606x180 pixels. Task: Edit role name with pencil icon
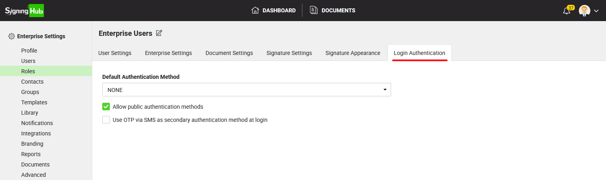pyautogui.click(x=159, y=33)
